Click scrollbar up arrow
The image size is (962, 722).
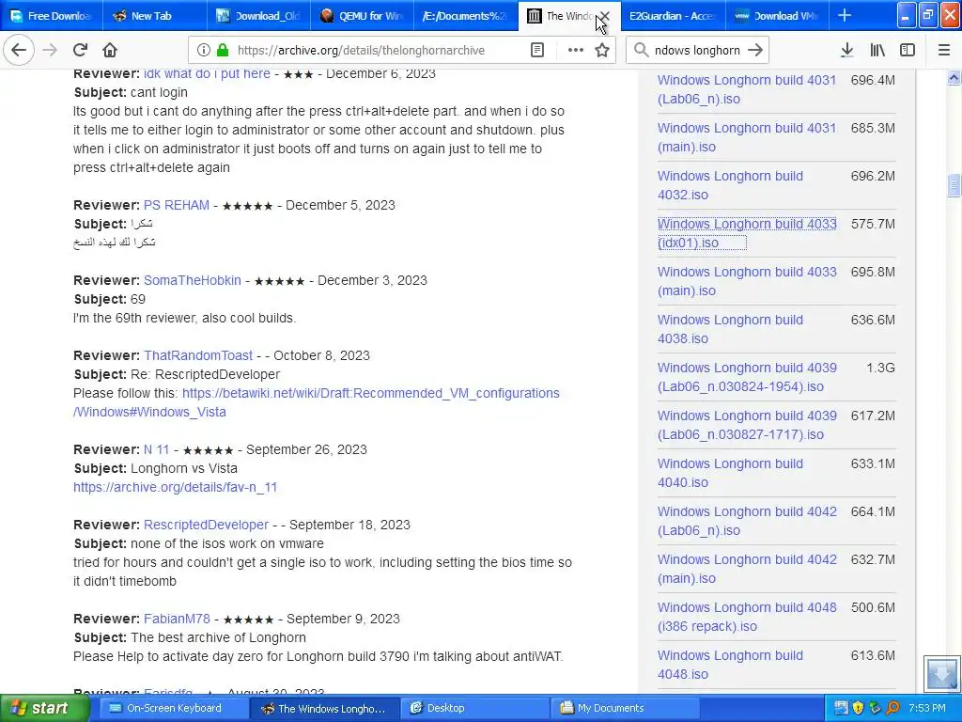[x=954, y=77]
